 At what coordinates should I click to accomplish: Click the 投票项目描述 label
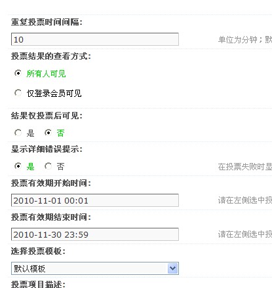pos(38,284)
